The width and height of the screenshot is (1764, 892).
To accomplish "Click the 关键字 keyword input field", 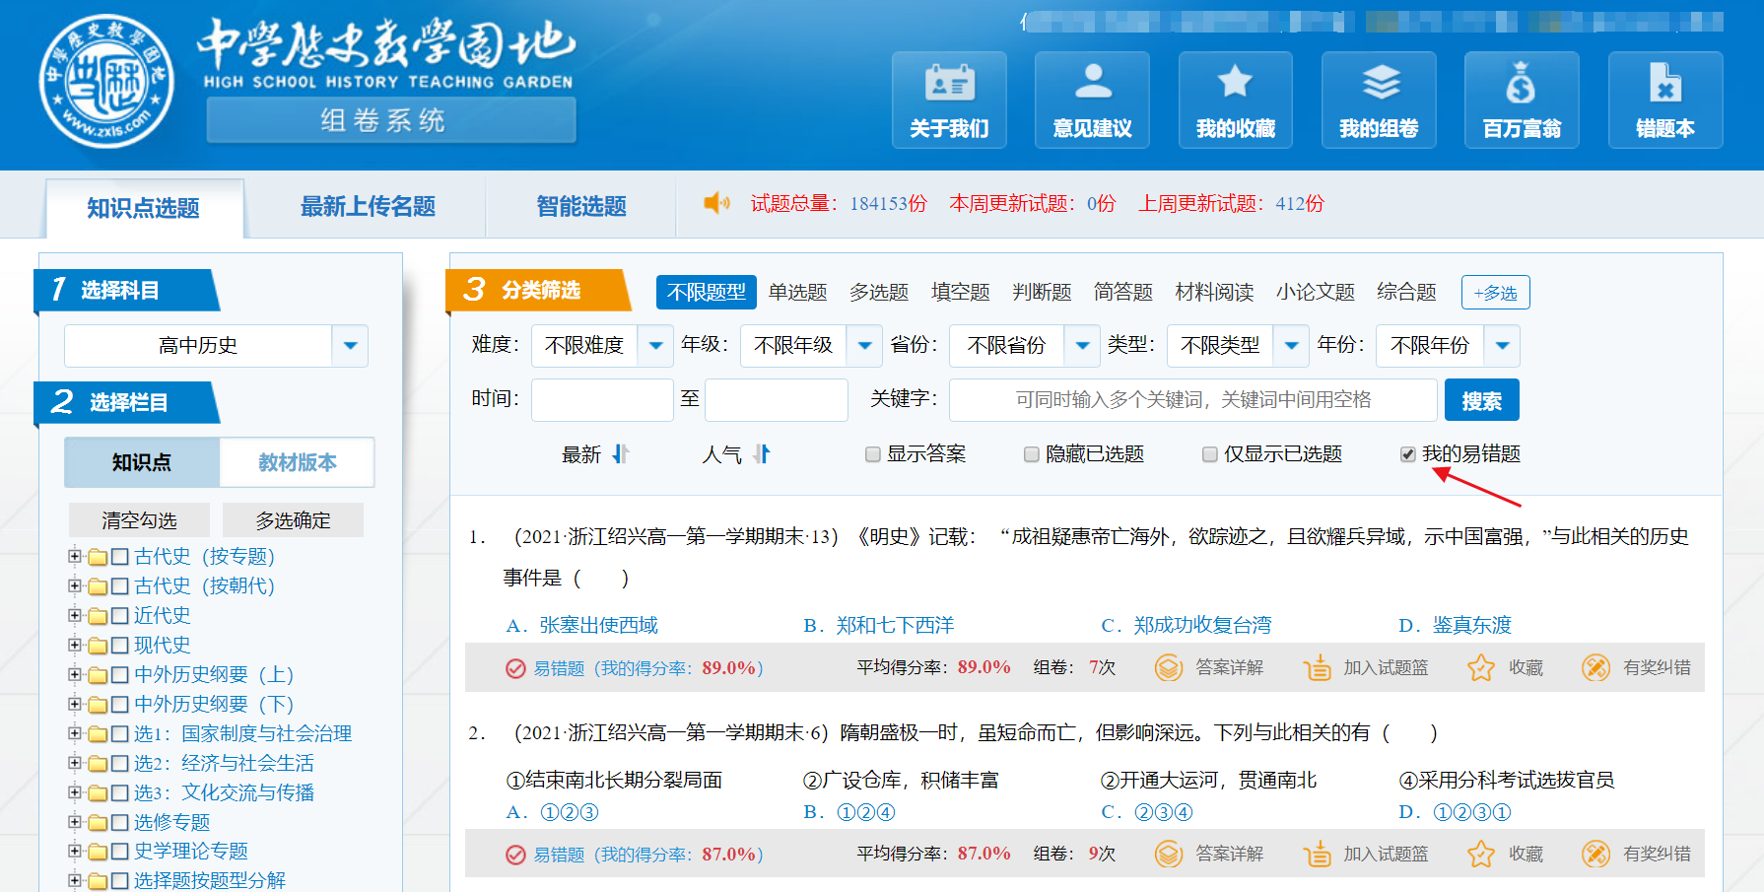I will [1192, 400].
